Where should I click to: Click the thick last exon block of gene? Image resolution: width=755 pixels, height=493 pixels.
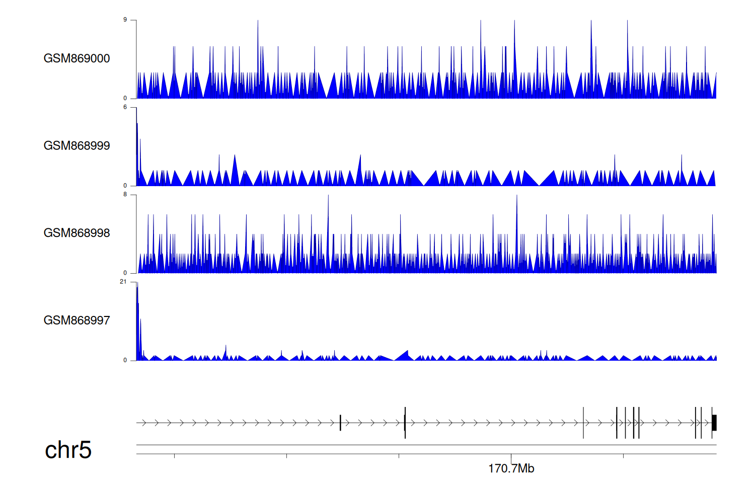pyautogui.click(x=714, y=423)
